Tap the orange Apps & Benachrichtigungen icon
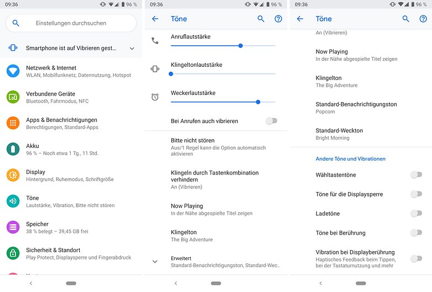 pos(13,123)
